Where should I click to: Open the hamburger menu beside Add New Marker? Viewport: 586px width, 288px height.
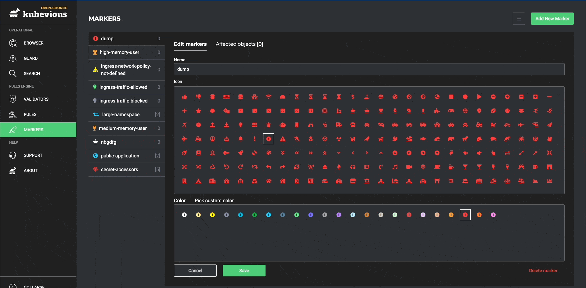click(x=519, y=19)
